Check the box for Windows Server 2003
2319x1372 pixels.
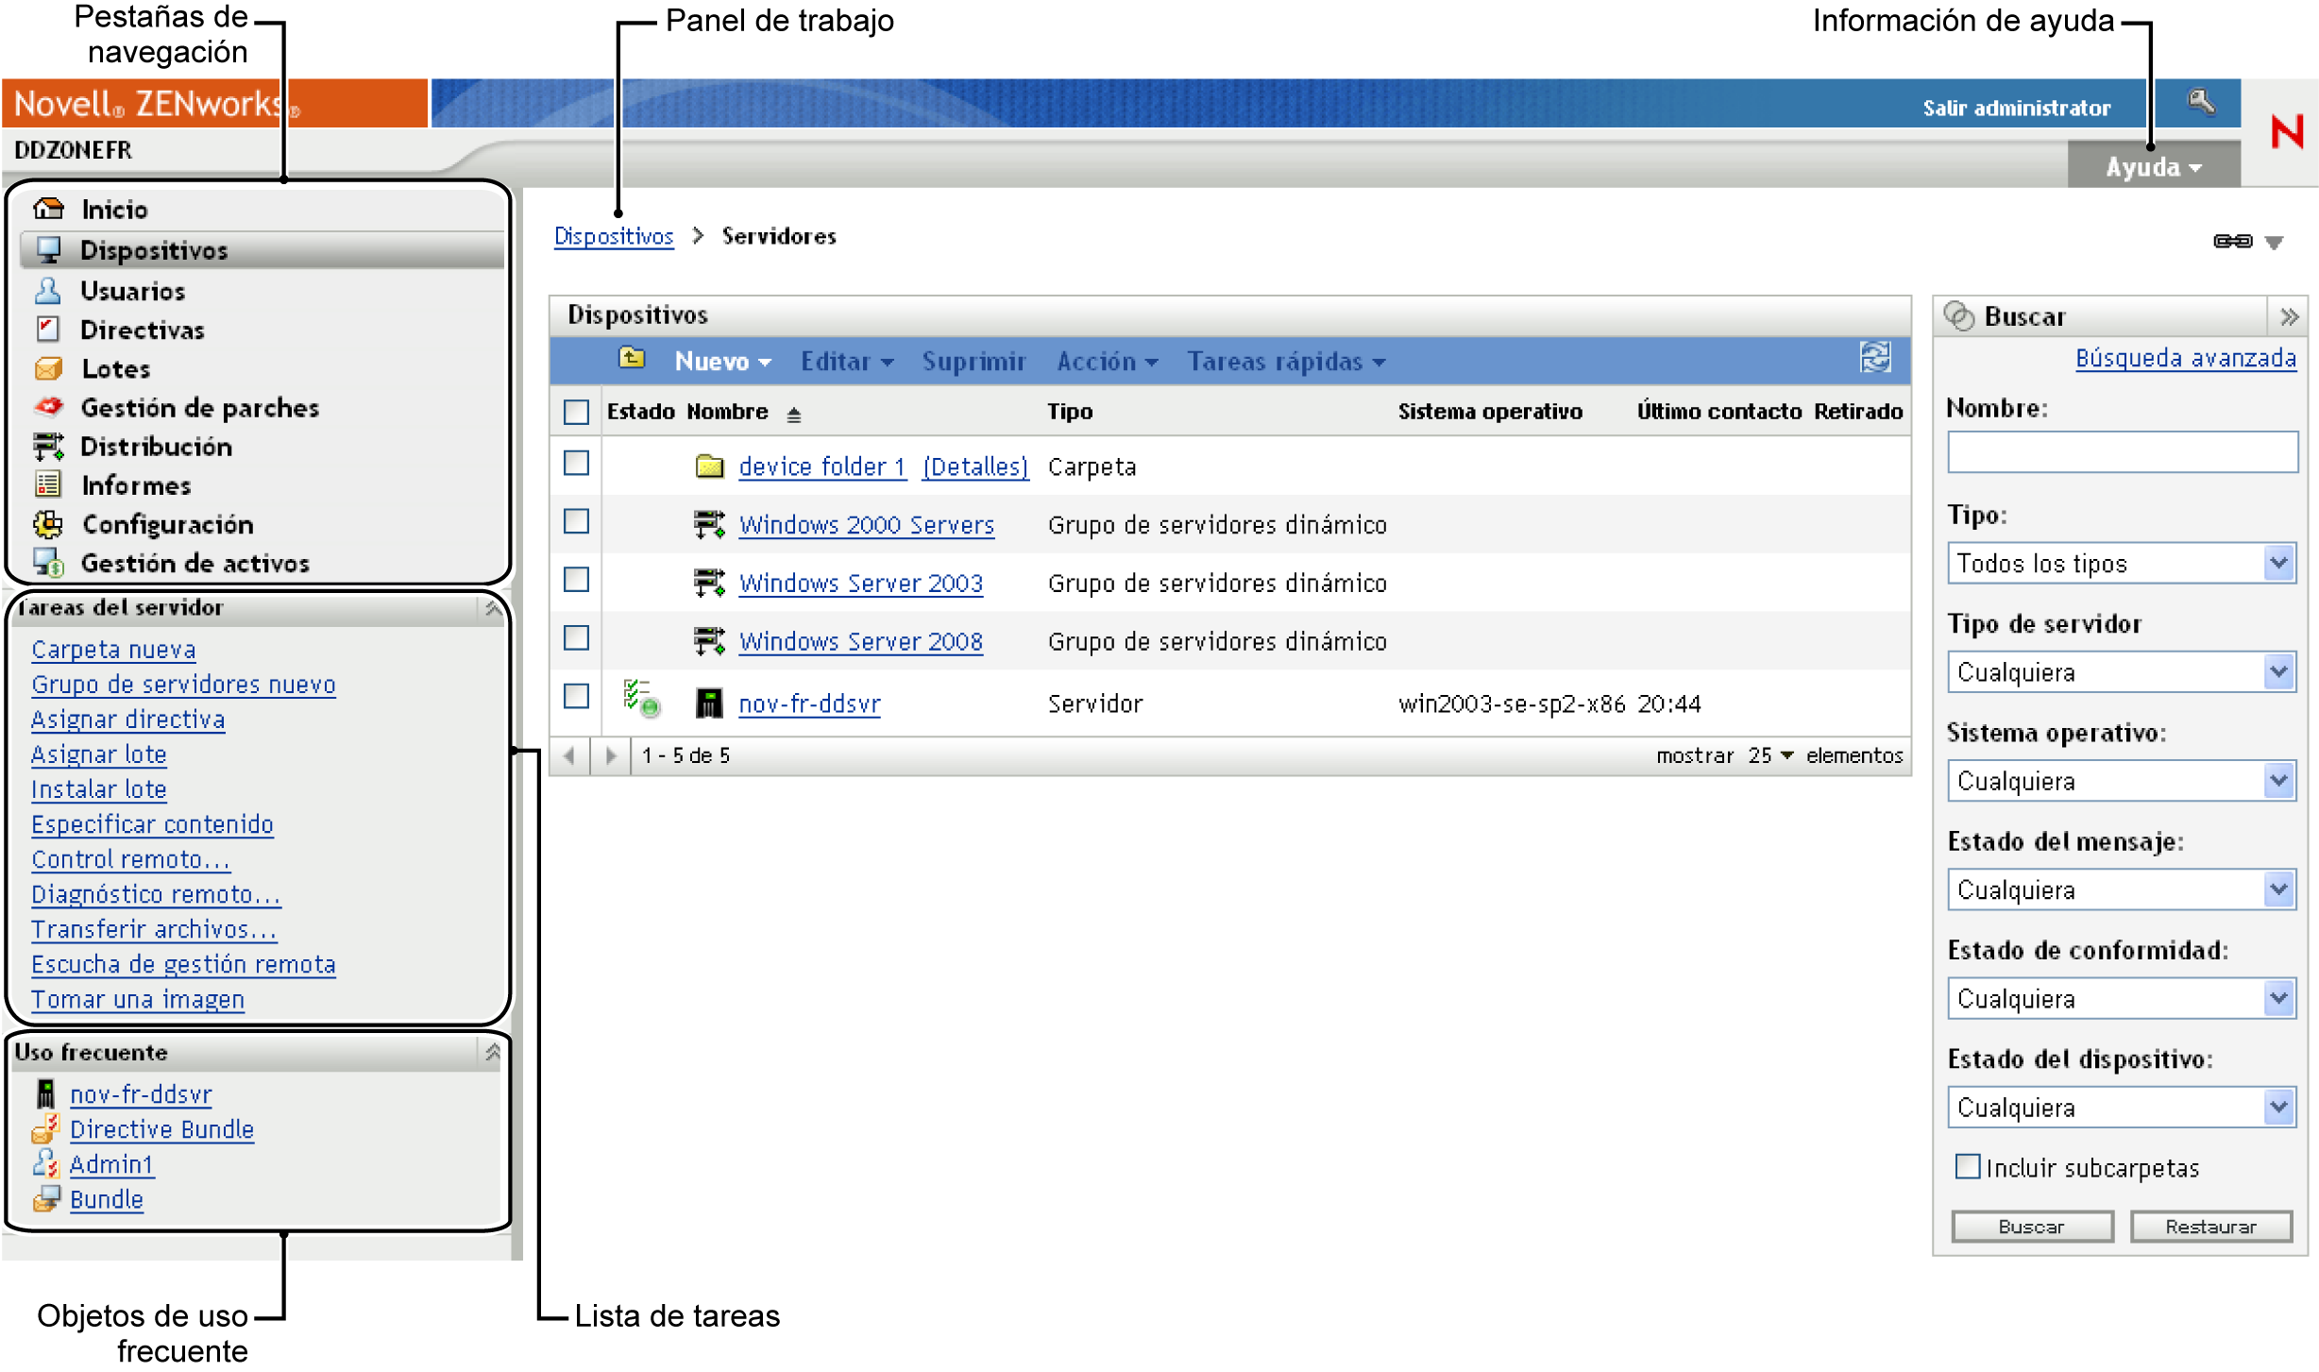pos(576,580)
